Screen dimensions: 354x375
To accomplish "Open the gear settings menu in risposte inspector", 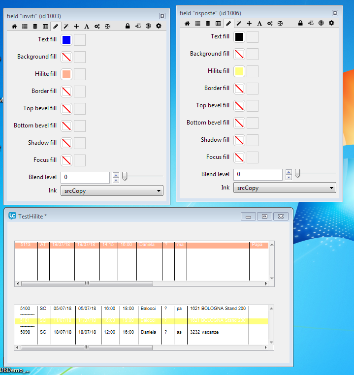I will click(331, 23).
